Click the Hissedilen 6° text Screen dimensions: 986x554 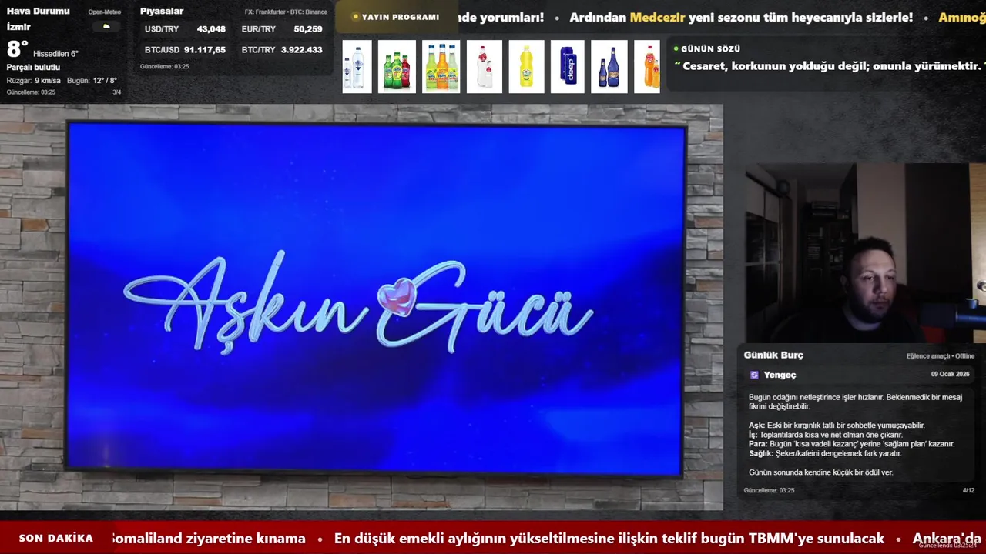pyautogui.click(x=55, y=54)
